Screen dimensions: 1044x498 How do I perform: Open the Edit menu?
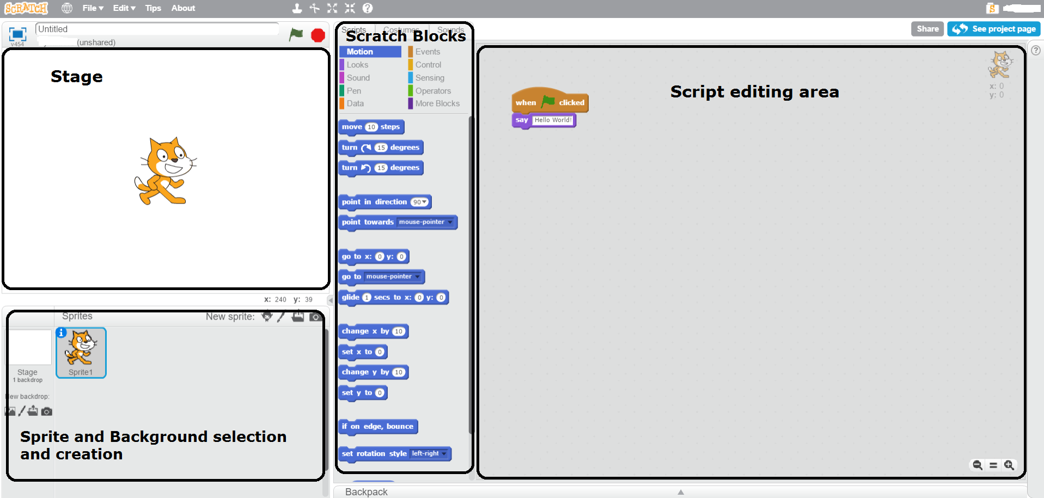click(x=124, y=8)
